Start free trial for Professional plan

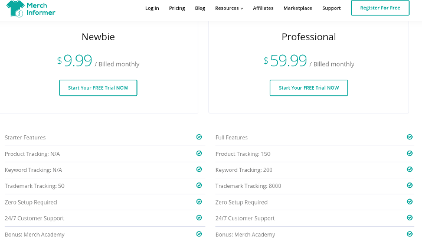[309, 88]
